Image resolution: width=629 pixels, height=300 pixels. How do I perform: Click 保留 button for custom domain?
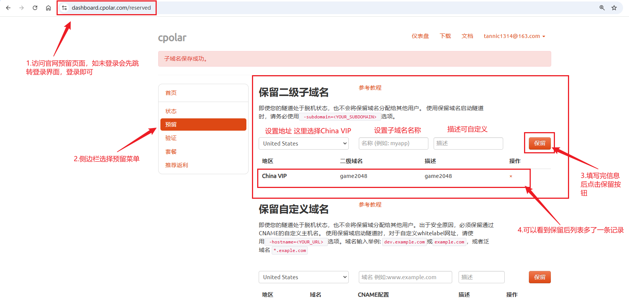pos(540,277)
